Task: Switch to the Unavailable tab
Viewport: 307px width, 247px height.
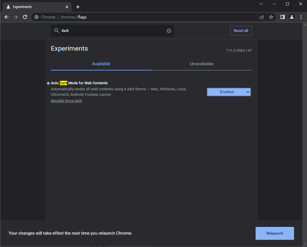Action: coord(202,64)
